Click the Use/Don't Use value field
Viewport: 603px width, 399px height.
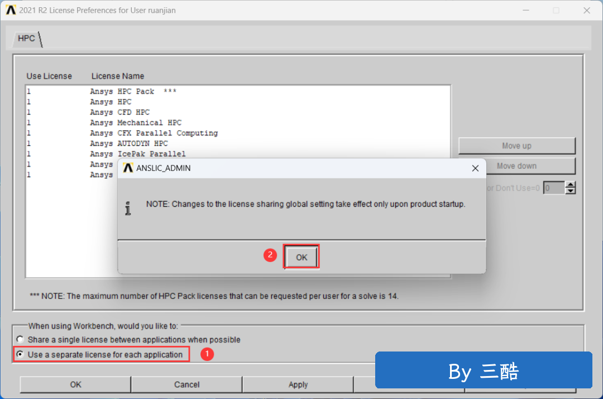point(554,188)
